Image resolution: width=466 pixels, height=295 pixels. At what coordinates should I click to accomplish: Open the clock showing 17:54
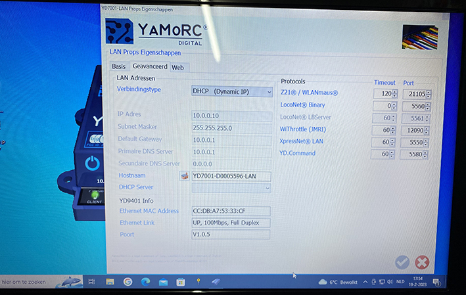pos(417,281)
